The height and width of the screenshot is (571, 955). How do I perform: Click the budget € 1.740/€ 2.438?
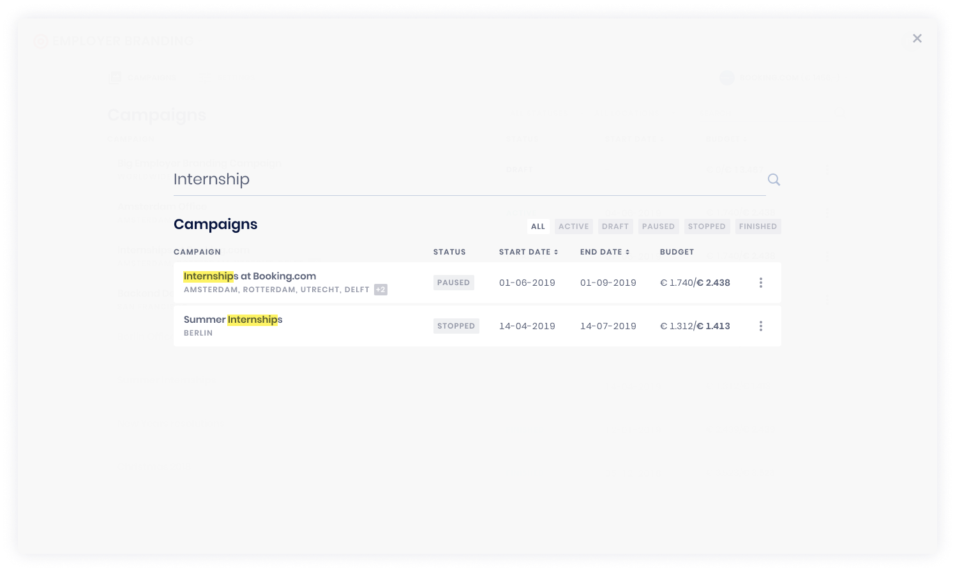pyautogui.click(x=695, y=283)
